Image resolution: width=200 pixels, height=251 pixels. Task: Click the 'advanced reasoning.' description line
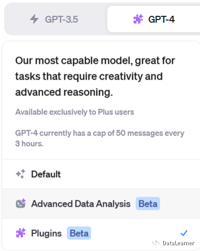tap(64, 92)
